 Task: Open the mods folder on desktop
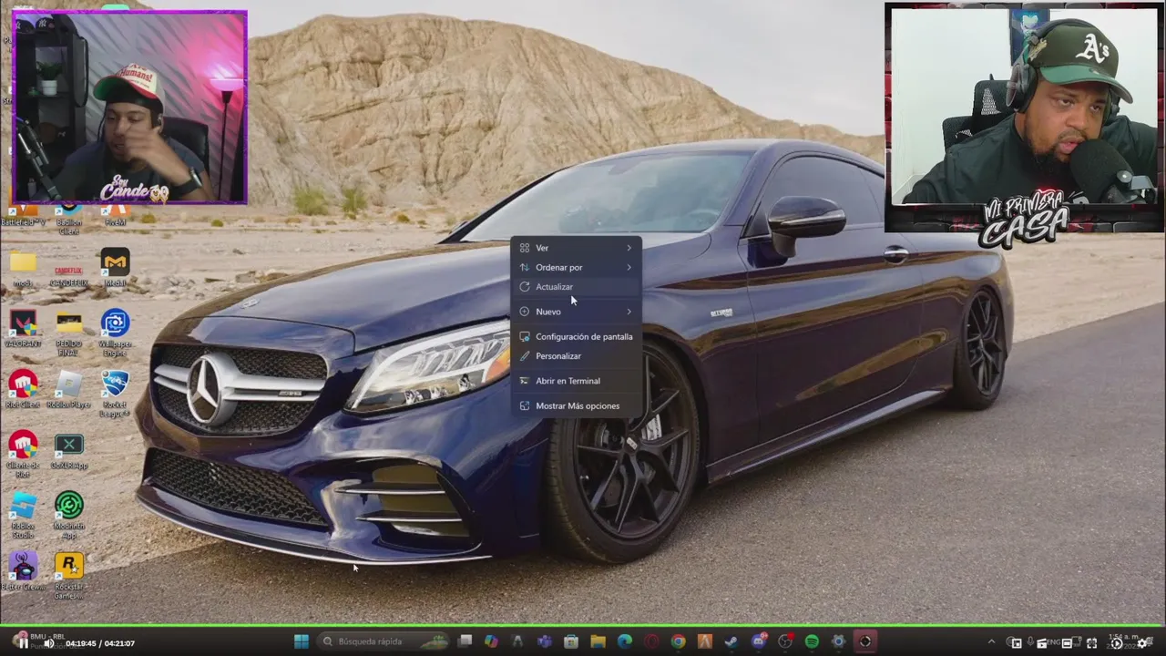(x=23, y=267)
